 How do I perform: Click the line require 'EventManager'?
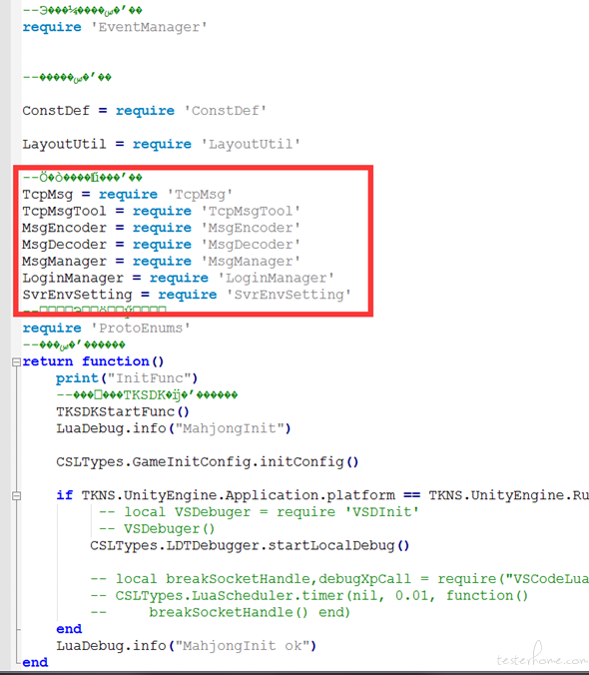[115, 27]
